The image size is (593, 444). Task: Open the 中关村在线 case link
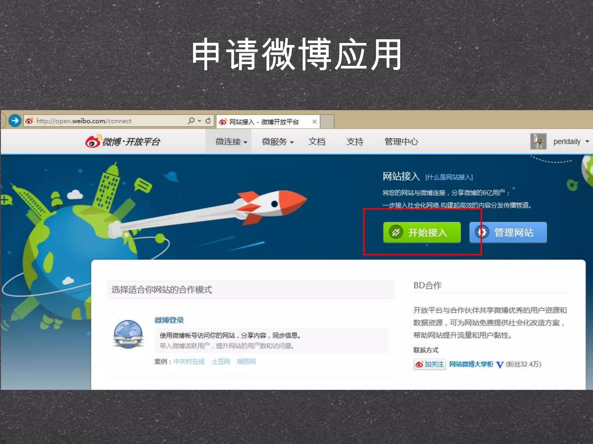pyautogui.click(x=189, y=362)
